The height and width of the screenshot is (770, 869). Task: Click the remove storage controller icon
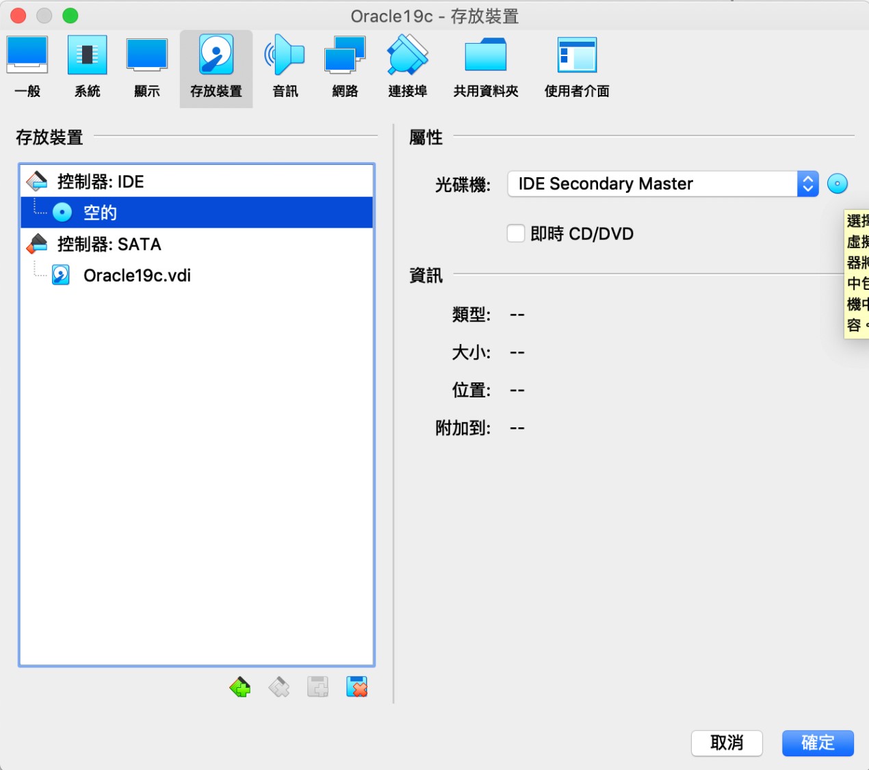[x=279, y=687]
